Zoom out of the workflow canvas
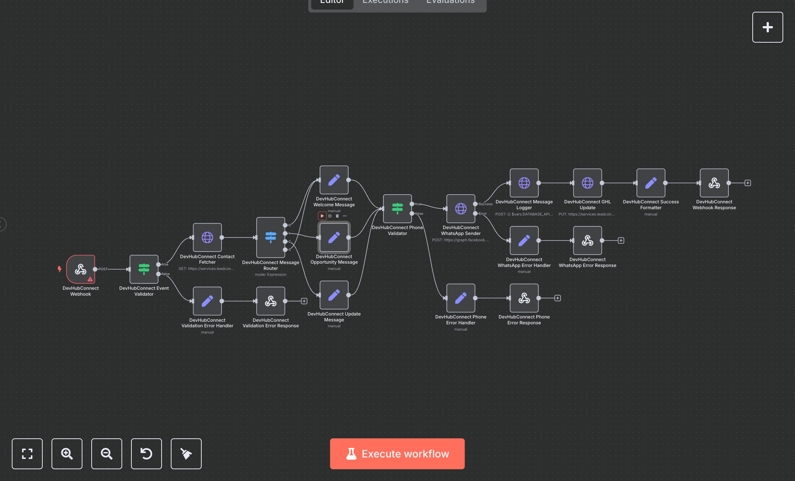795x481 pixels. [x=106, y=453]
